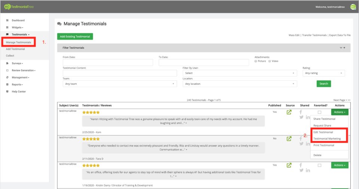
Task: Click the Reports sidebar icon
Action: [x=7, y=84]
